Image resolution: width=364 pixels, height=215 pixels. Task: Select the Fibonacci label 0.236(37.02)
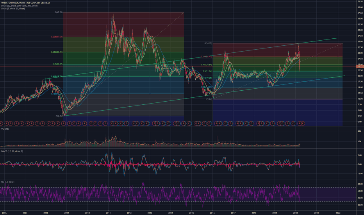coord(57,37)
